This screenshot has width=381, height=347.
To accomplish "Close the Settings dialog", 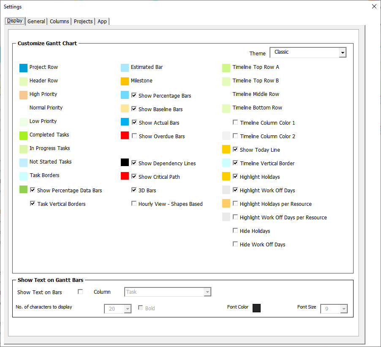I will point(374,7).
